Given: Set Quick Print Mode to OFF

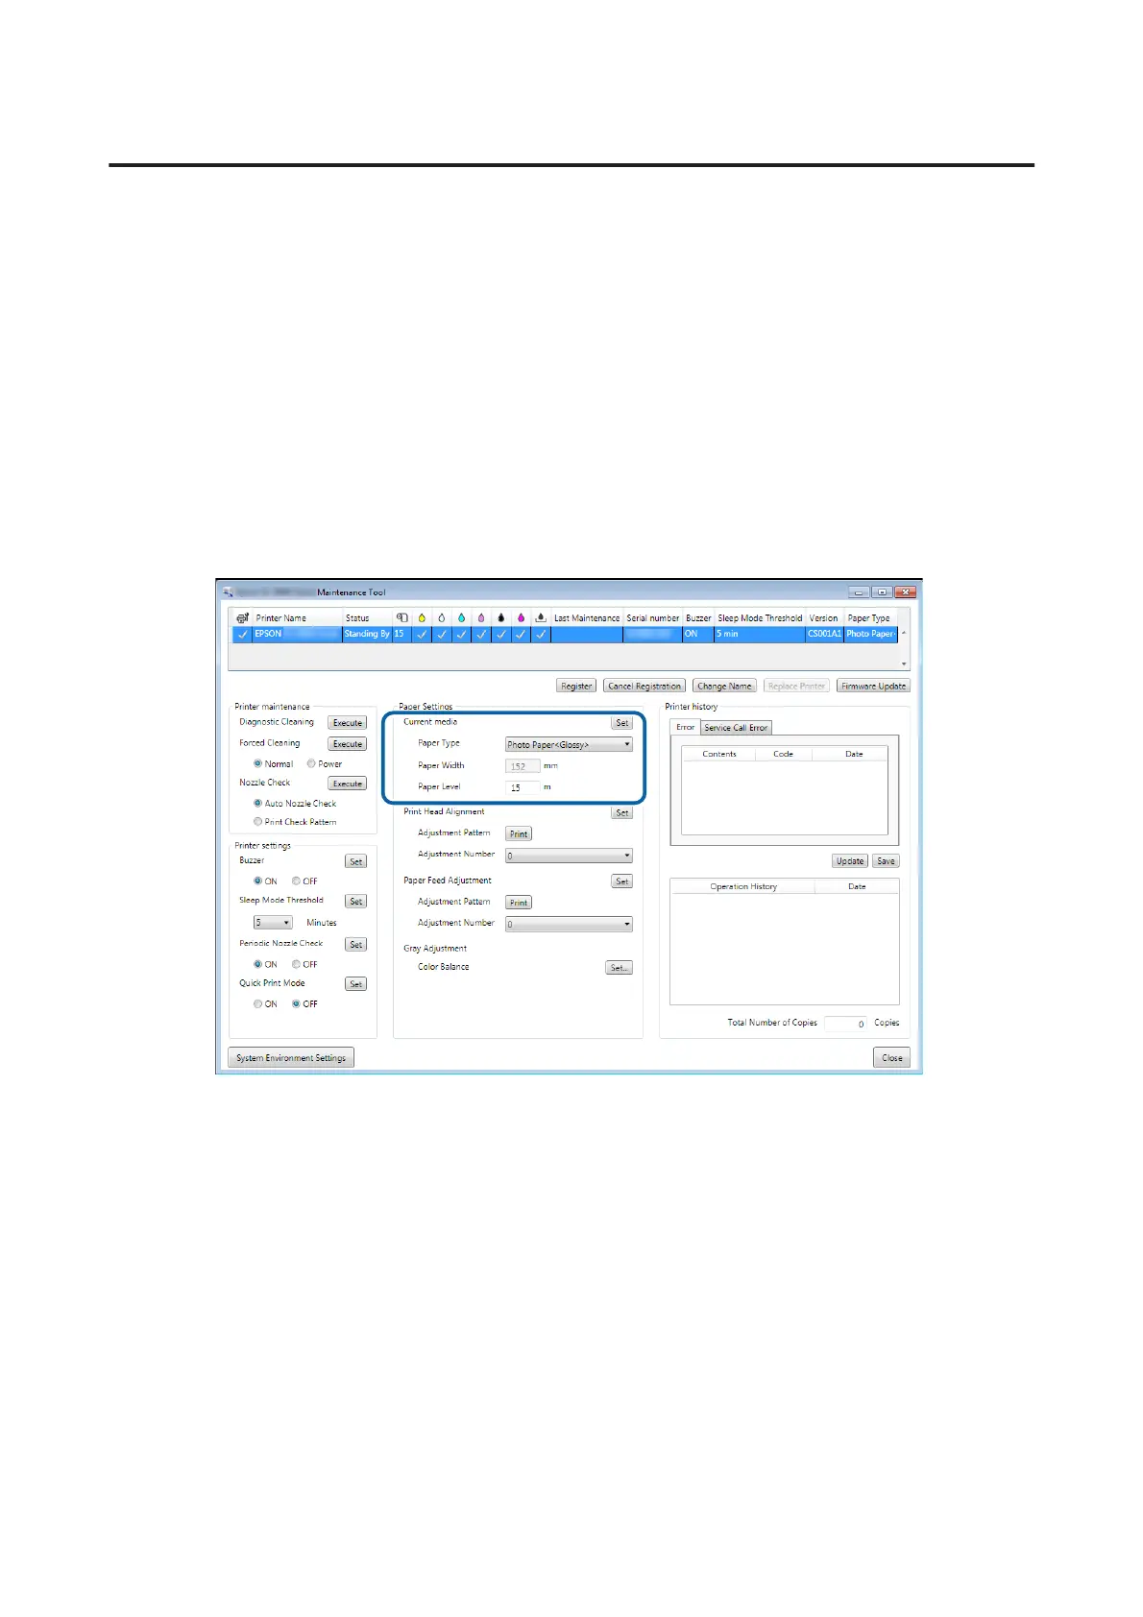Looking at the screenshot, I should coord(297,1003).
